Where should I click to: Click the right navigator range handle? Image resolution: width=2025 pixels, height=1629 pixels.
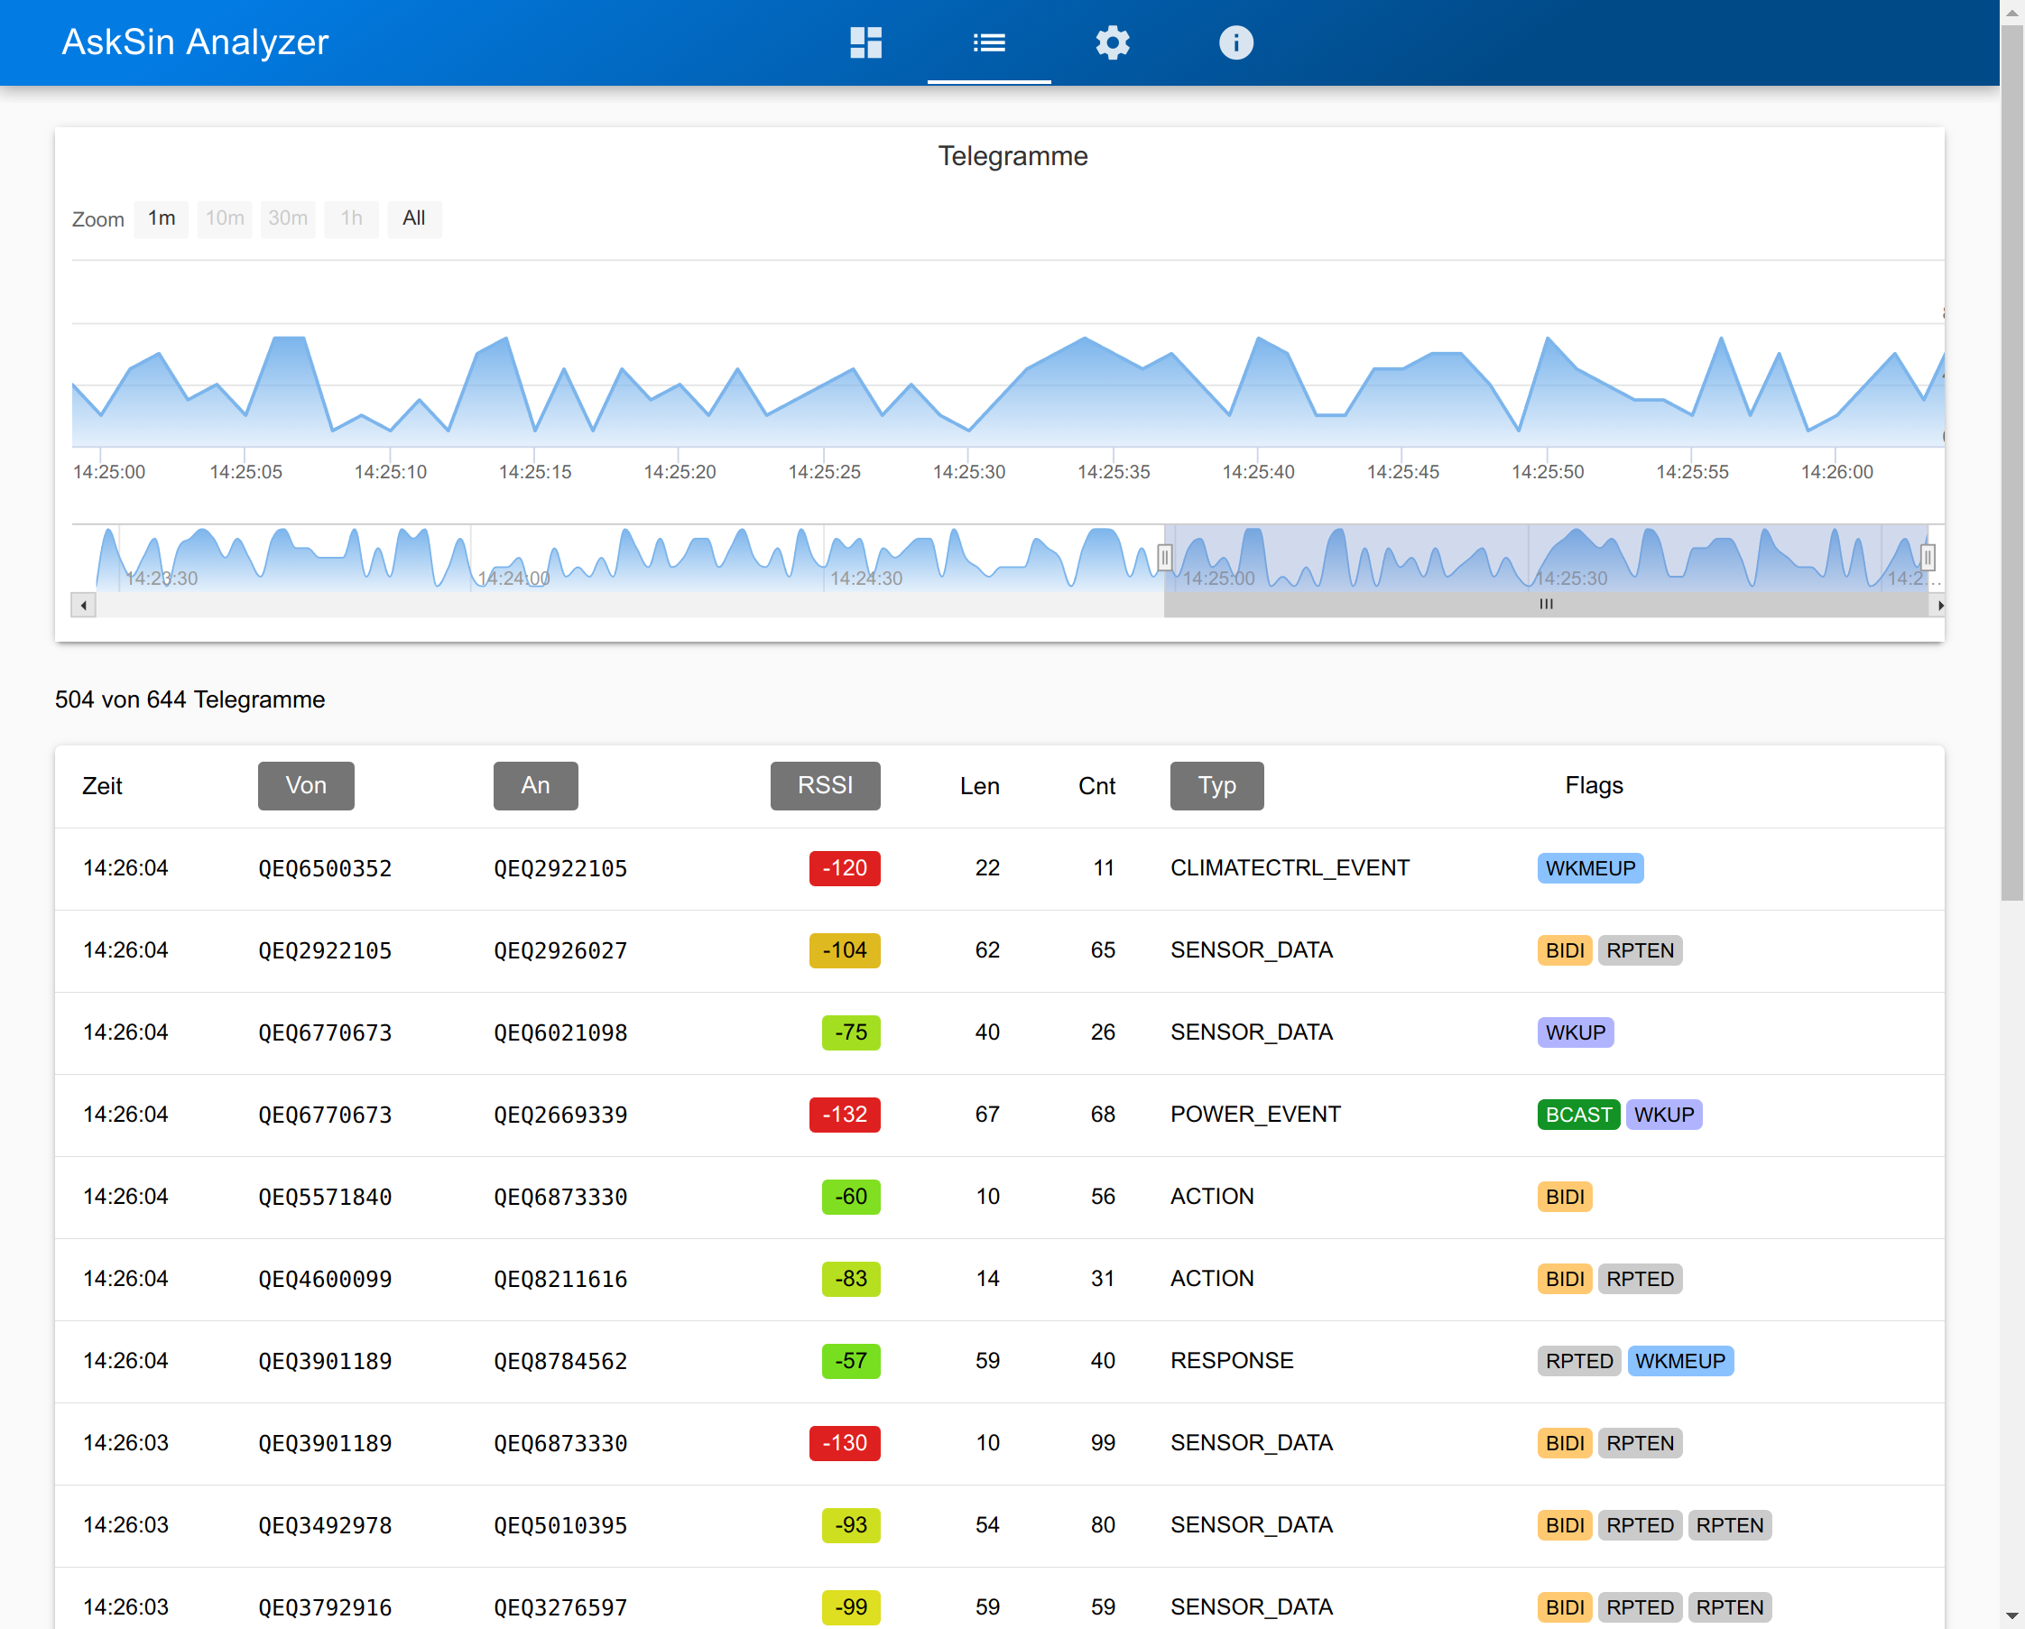[x=1928, y=558]
